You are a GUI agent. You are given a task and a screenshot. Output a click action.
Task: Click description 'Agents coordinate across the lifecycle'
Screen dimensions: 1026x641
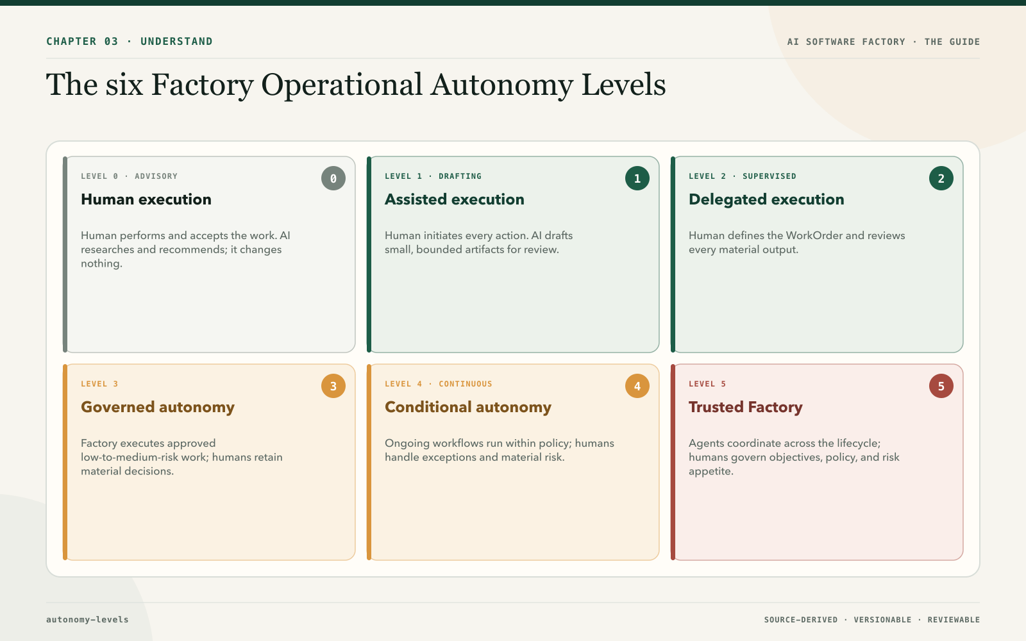(x=794, y=457)
